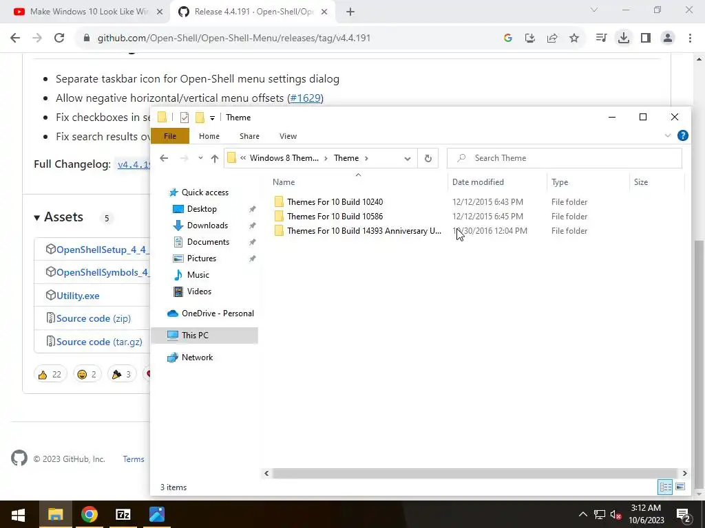
Task: Open the Share ribbon tab
Action: (x=249, y=136)
